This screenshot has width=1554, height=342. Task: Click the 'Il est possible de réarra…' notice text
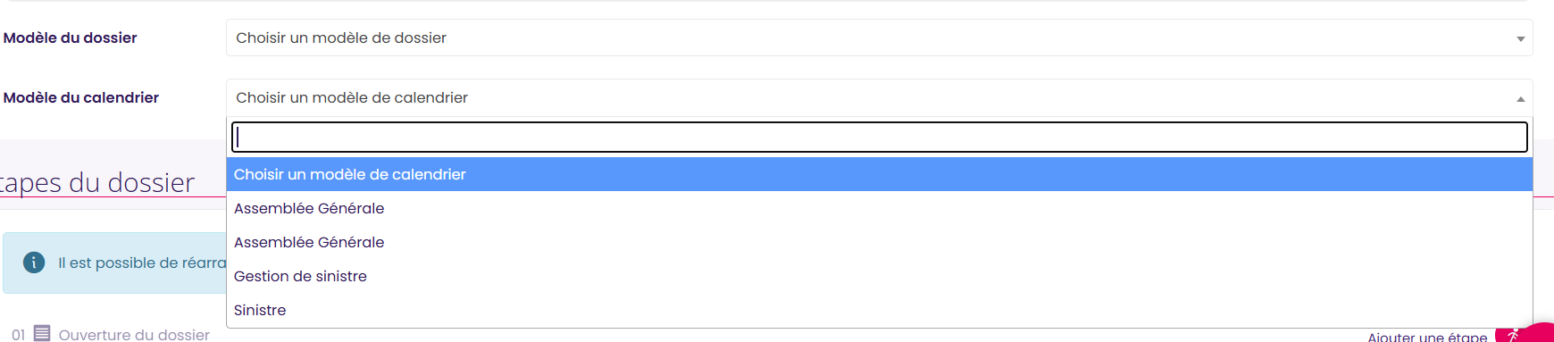(142, 263)
